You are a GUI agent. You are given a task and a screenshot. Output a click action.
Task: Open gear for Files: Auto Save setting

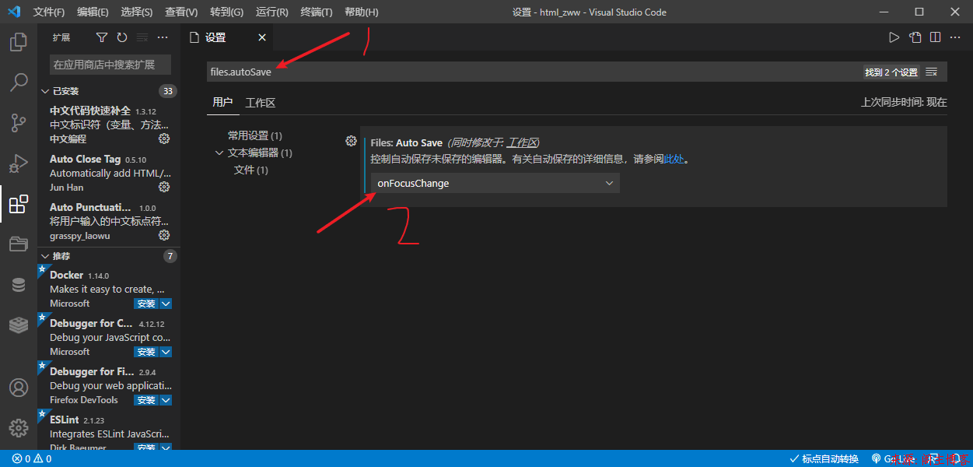click(x=351, y=141)
